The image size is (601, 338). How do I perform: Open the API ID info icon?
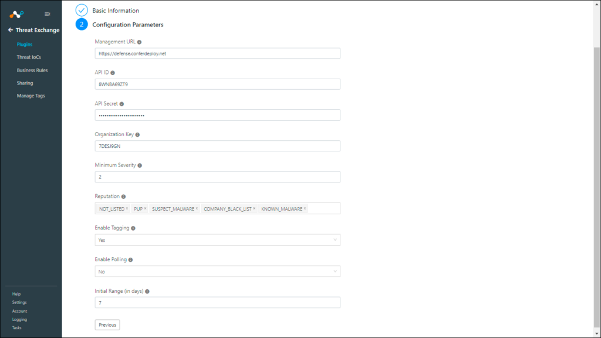click(113, 73)
